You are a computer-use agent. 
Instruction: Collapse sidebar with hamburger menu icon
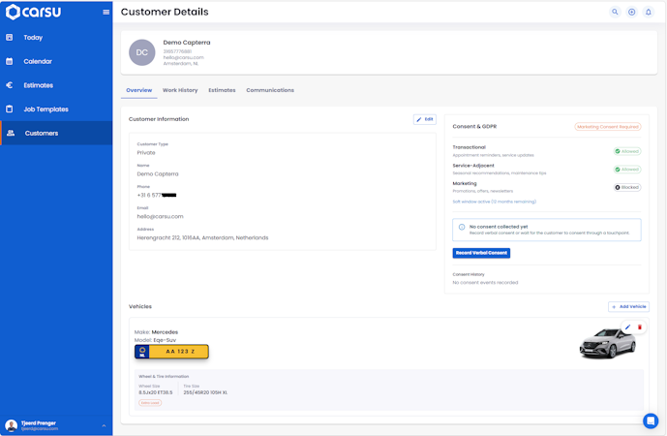106,12
